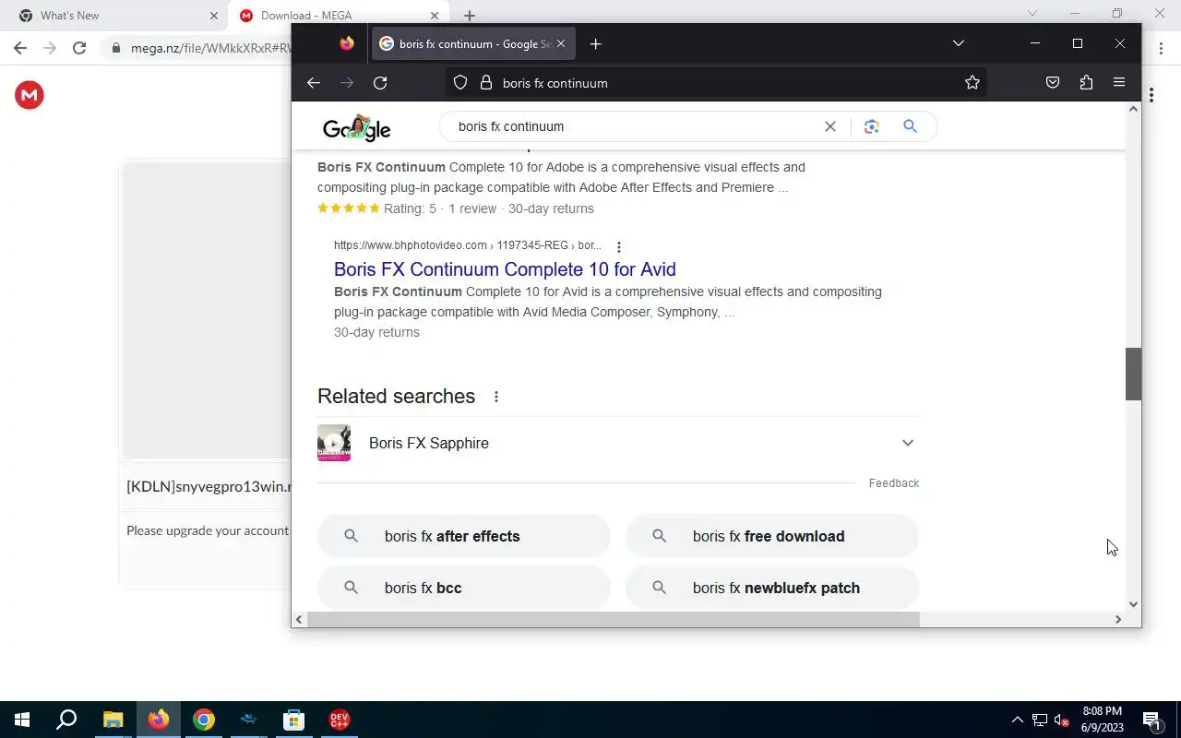Search by image with Google Lens icon
Image resolution: width=1181 pixels, height=738 pixels.
(872, 126)
